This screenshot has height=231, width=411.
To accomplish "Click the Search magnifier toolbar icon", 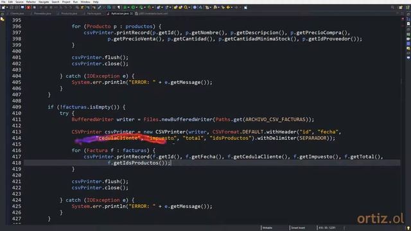I will (186, 7).
